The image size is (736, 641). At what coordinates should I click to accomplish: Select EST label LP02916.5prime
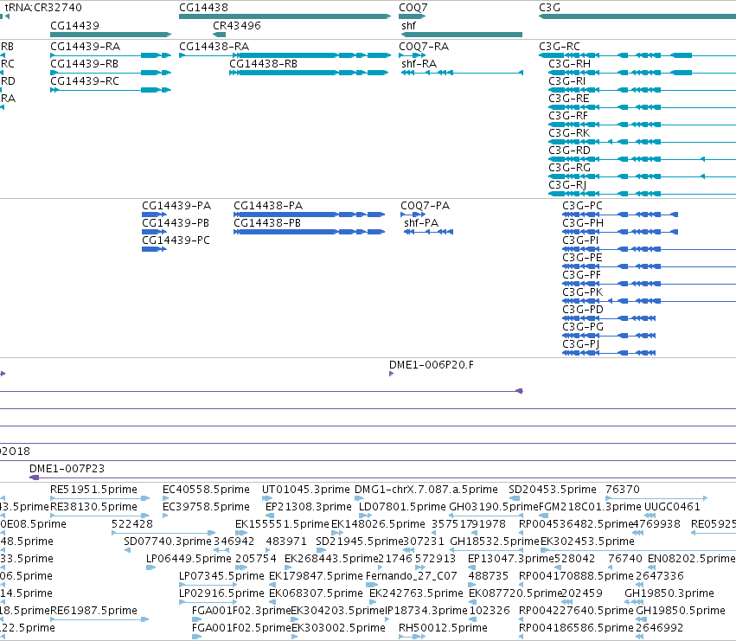[221, 593]
